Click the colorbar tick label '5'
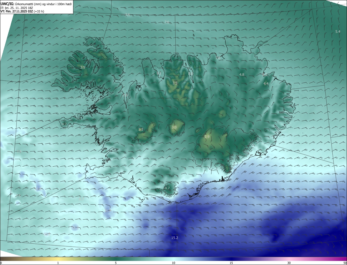This screenshot has height=265, width=347. 116,263
